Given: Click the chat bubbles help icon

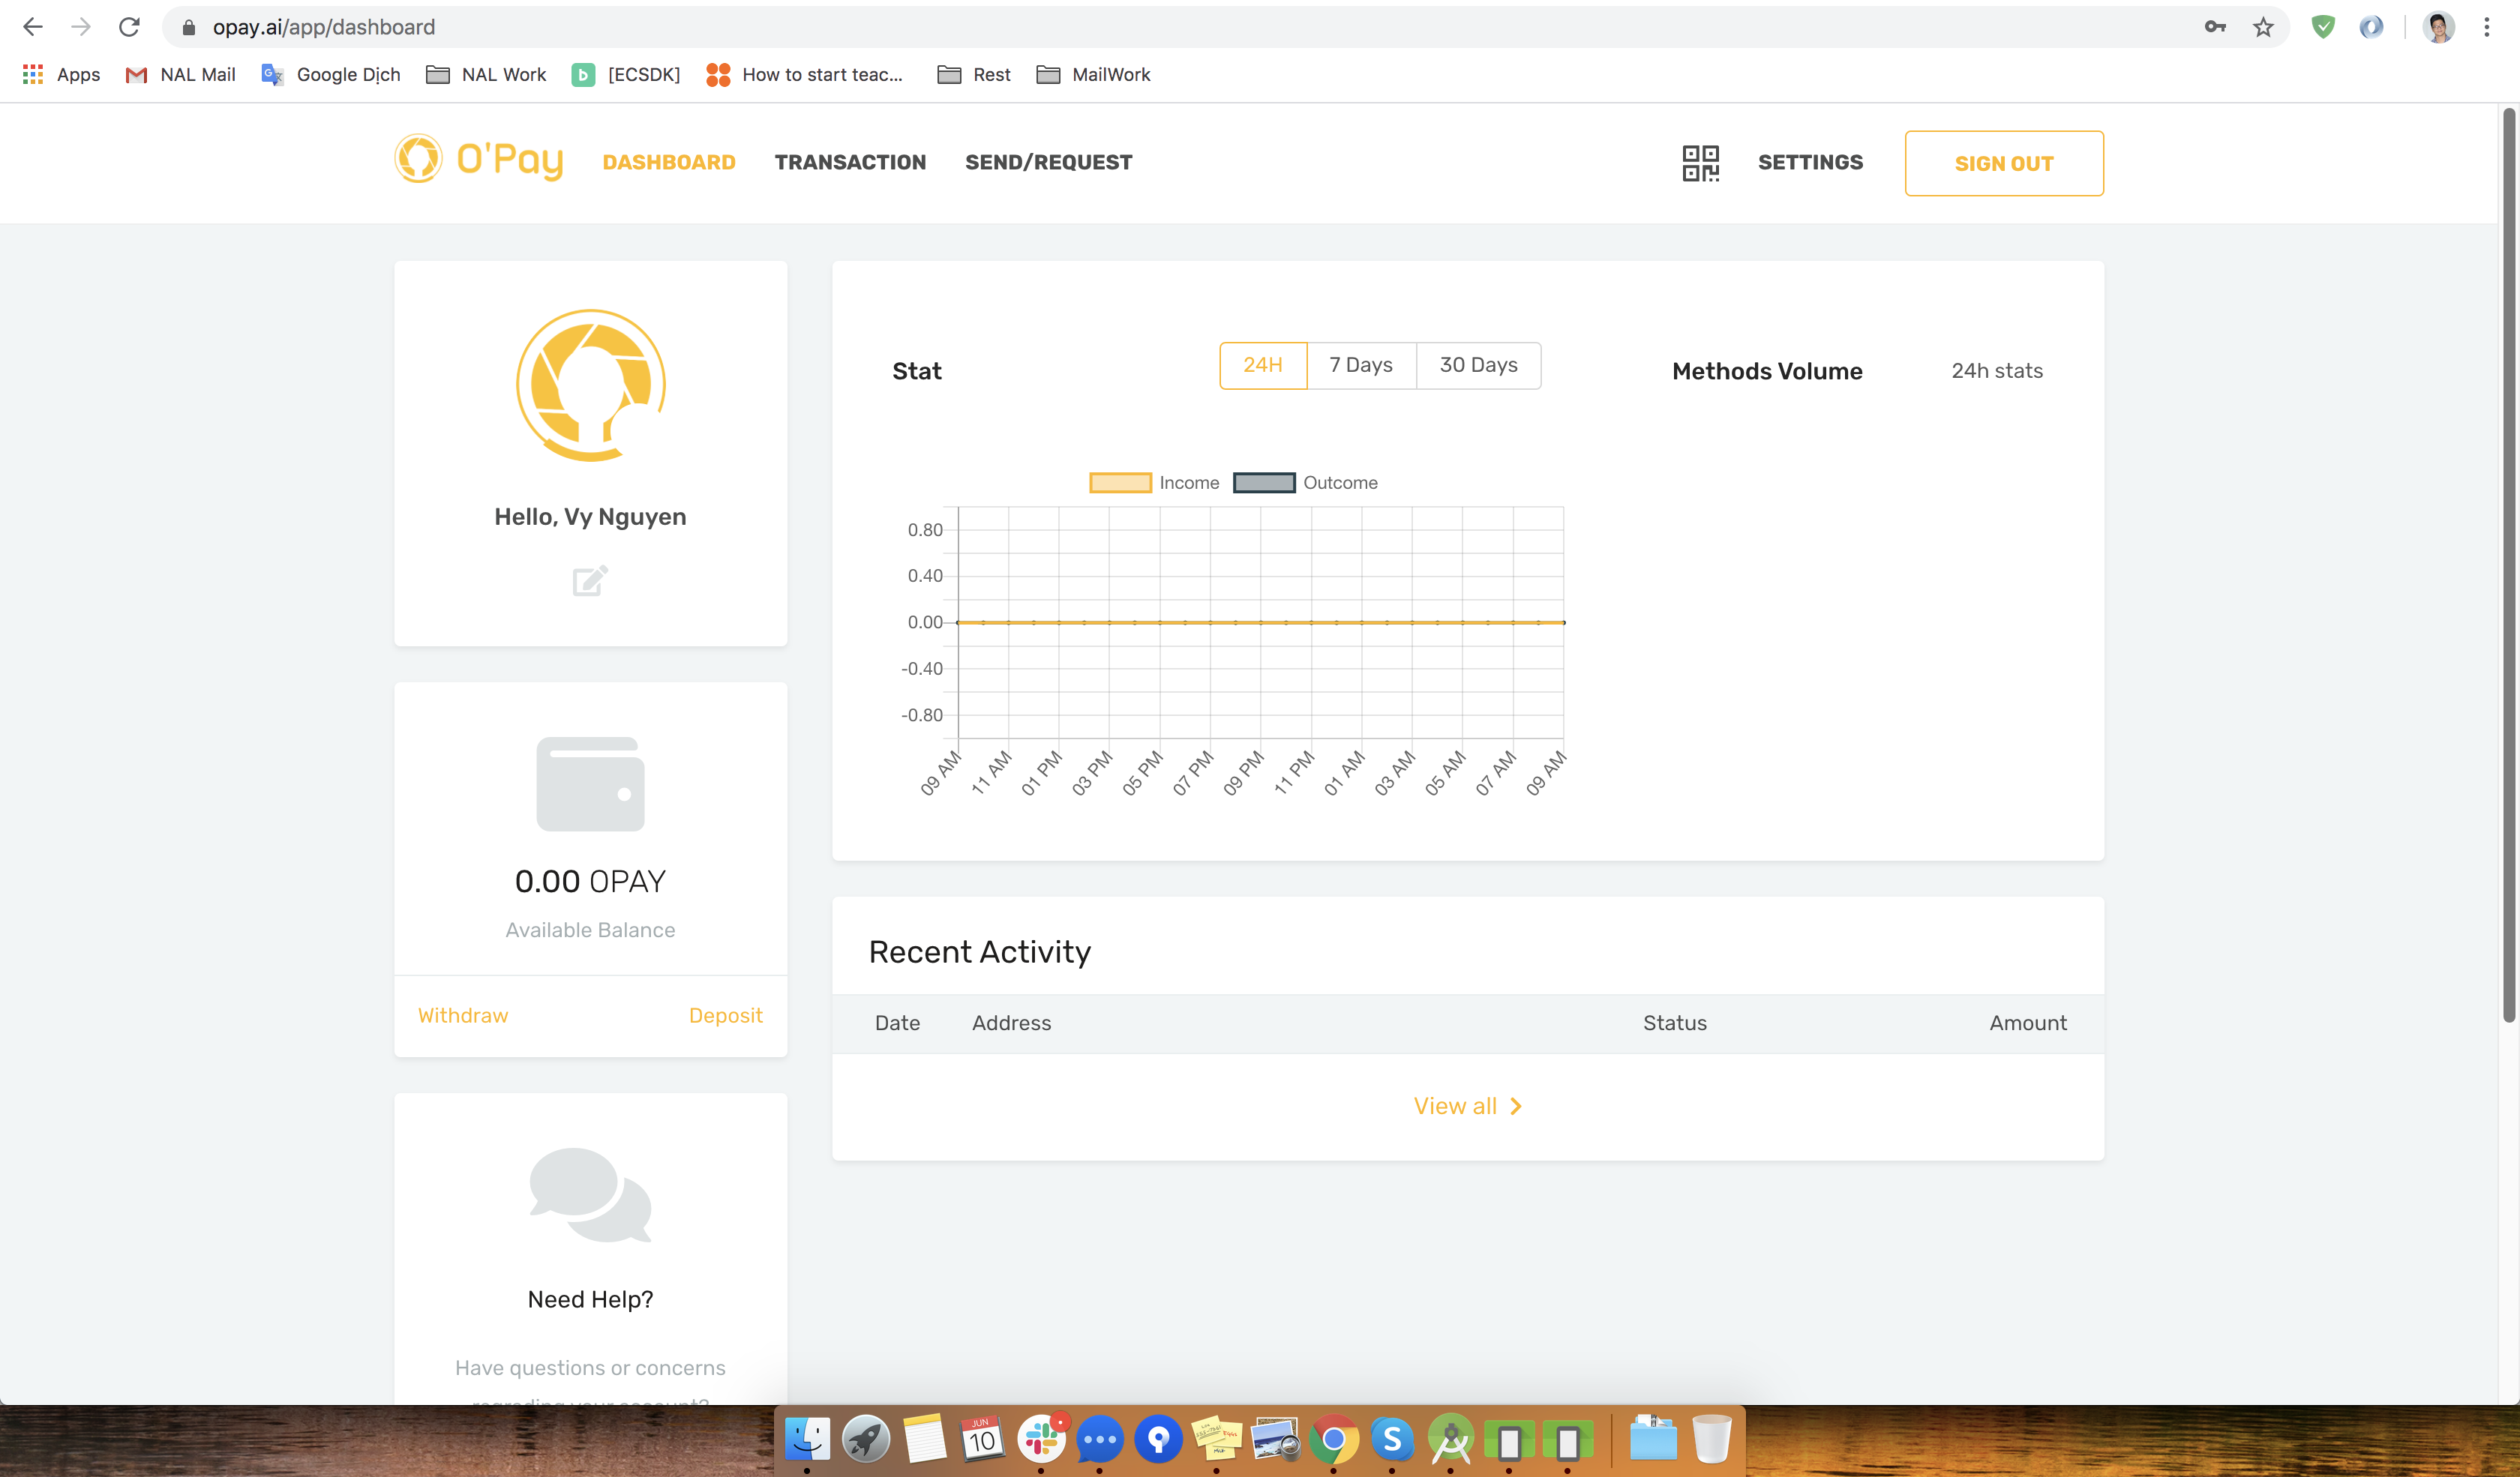Looking at the screenshot, I should click(590, 1195).
